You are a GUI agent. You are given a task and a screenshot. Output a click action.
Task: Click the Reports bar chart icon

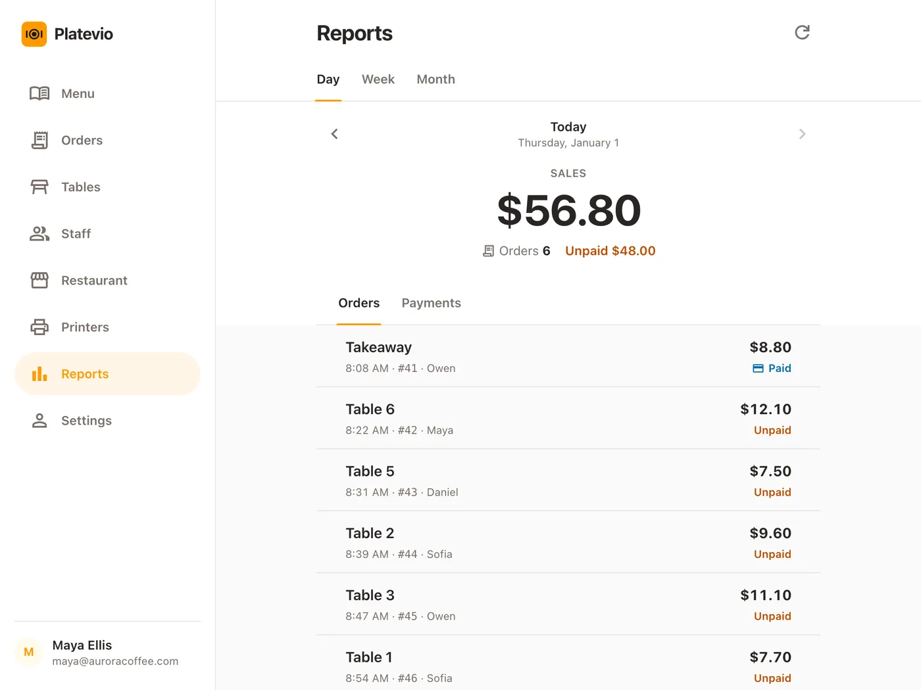tap(39, 373)
